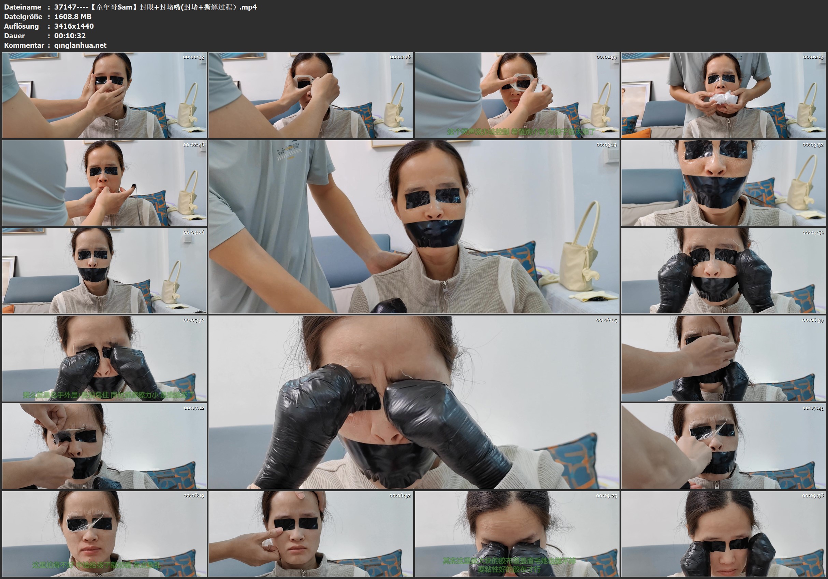This screenshot has width=828, height=579.
Task: Select the frame marked 00:01:06
Action: 310,95
